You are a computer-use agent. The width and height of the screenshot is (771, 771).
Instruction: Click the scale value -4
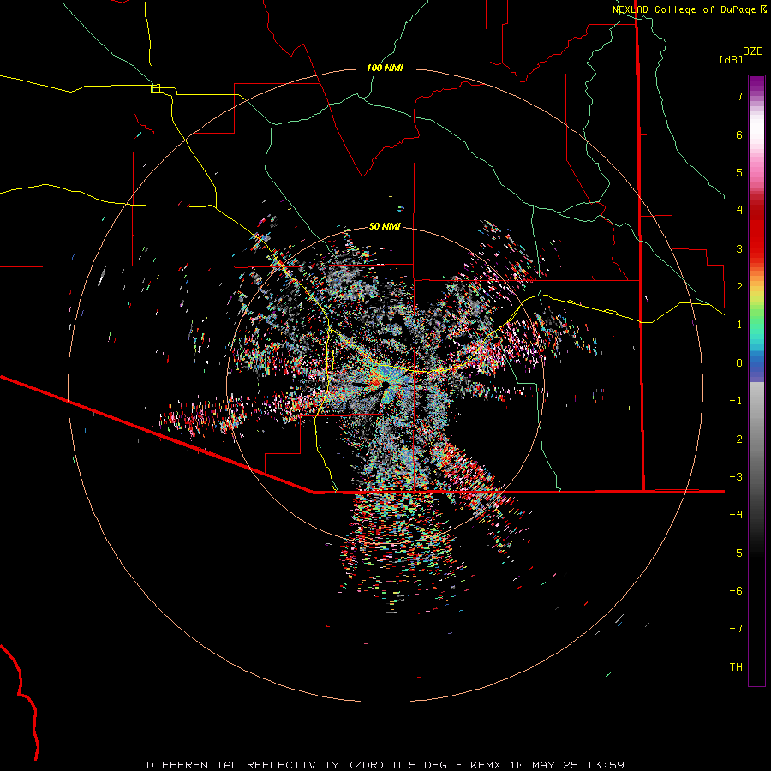point(736,515)
